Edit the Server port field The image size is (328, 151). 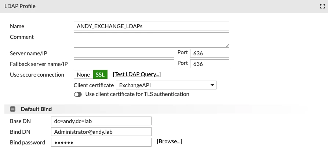[209, 53]
